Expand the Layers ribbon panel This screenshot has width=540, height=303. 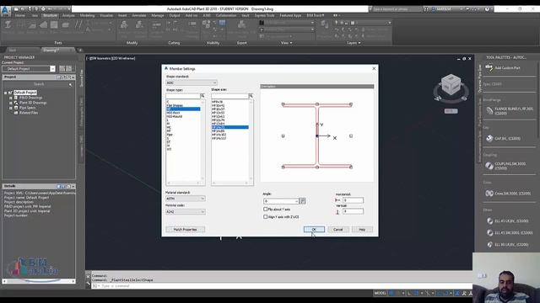354,43
